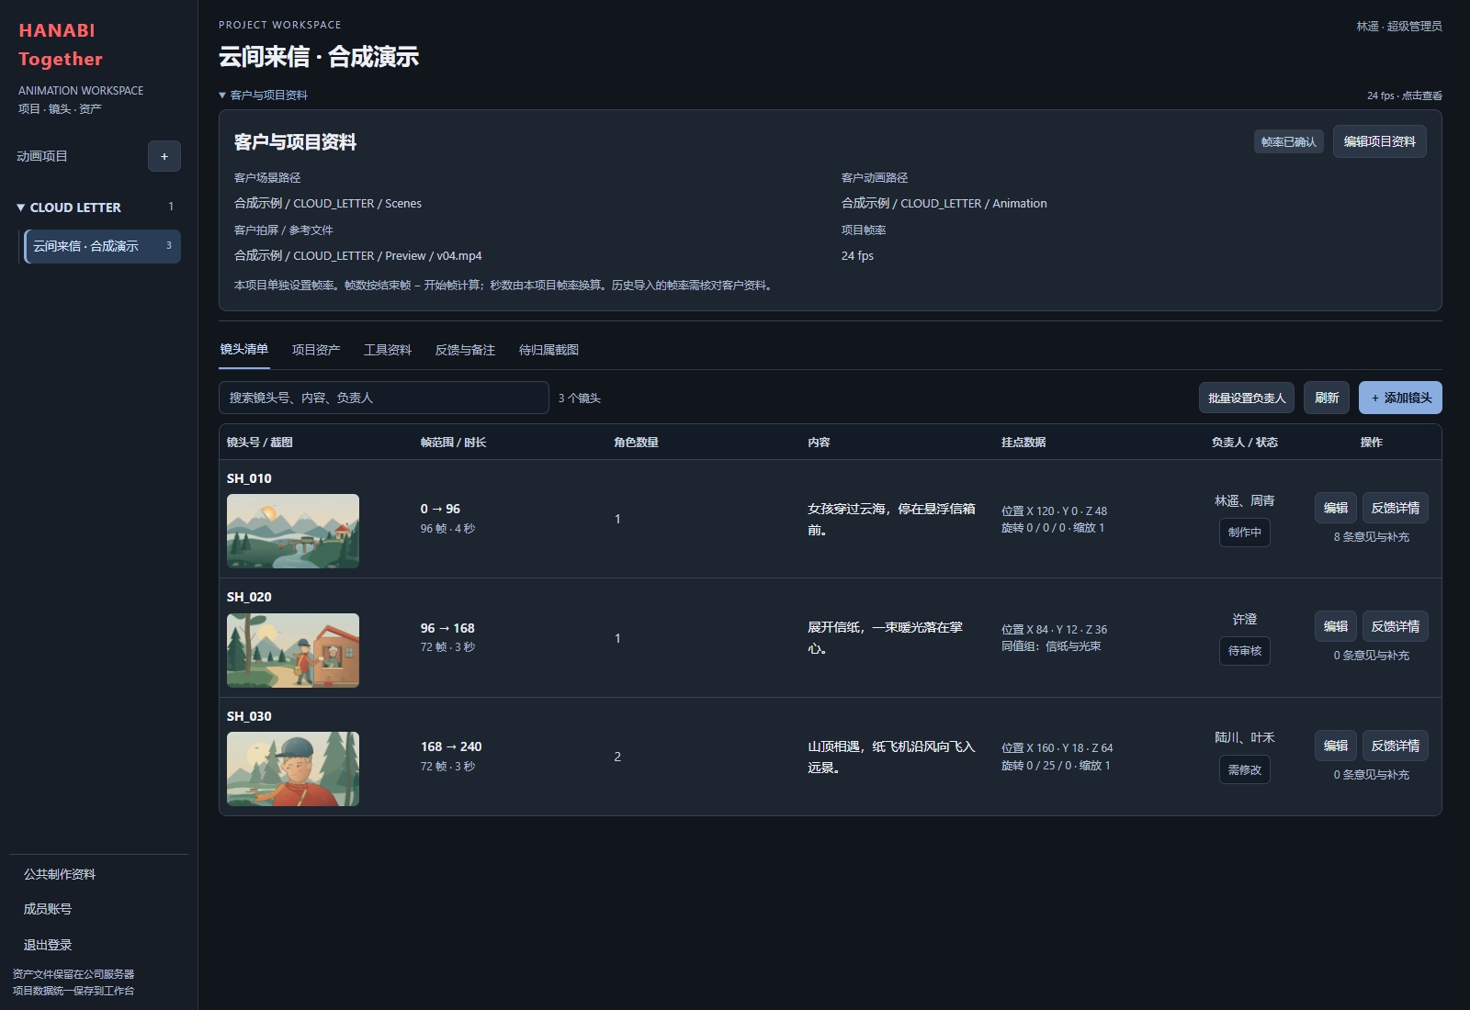Open 反馈详情 for shot SH_030
The height and width of the screenshot is (1010, 1470).
pyautogui.click(x=1395, y=746)
